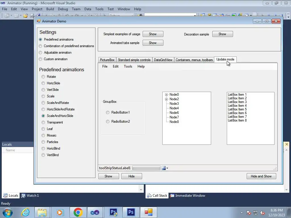
Task: Open the Tools menu inside Animator Demo
Action: point(128,66)
